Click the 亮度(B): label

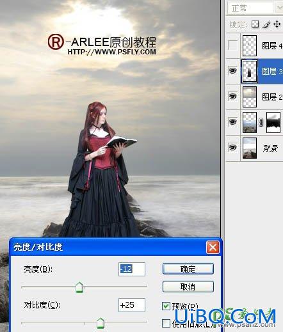click(x=38, y=269)
